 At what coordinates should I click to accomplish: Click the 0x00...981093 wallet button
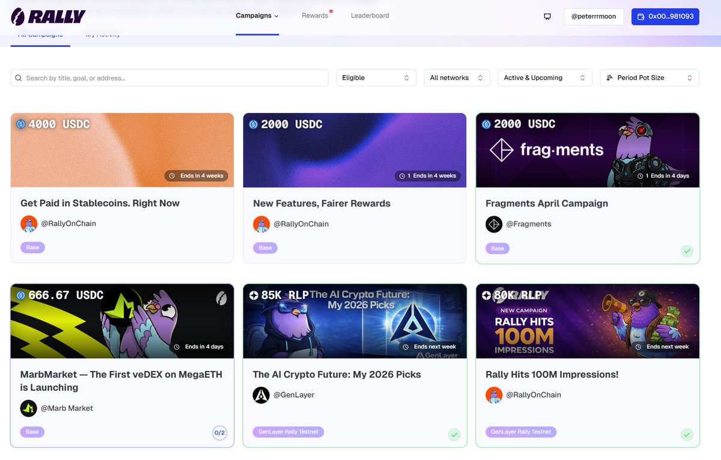[666, 17]
